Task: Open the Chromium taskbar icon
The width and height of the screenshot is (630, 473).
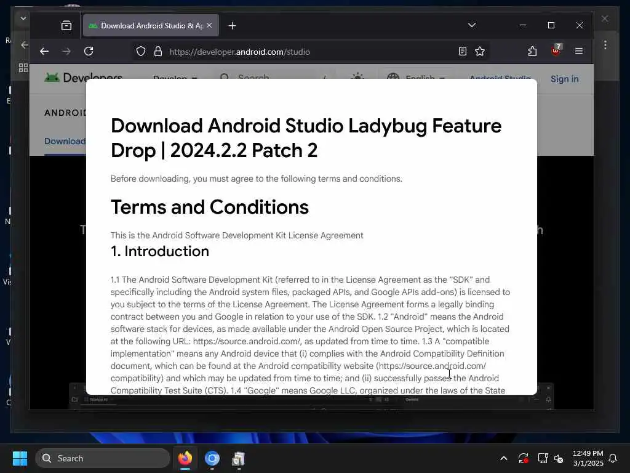Action: pyautogui.click(x=212, y=458)
